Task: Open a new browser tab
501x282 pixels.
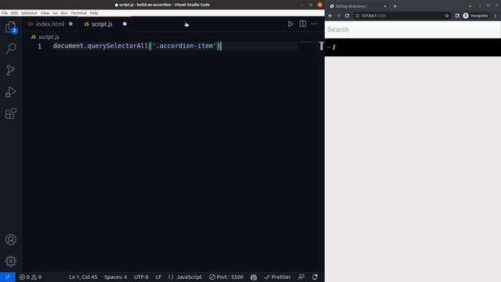Action: (x=395, y=6)
